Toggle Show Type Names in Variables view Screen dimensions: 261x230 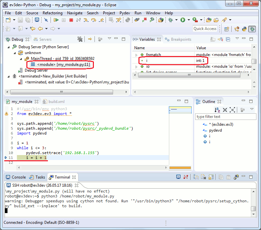(213, 39)
